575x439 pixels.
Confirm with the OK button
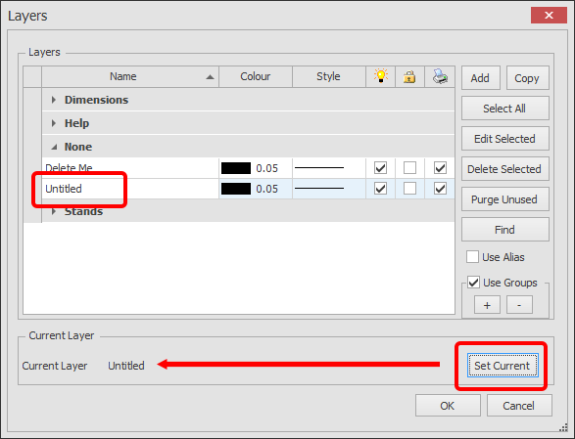tap(448, 406)
